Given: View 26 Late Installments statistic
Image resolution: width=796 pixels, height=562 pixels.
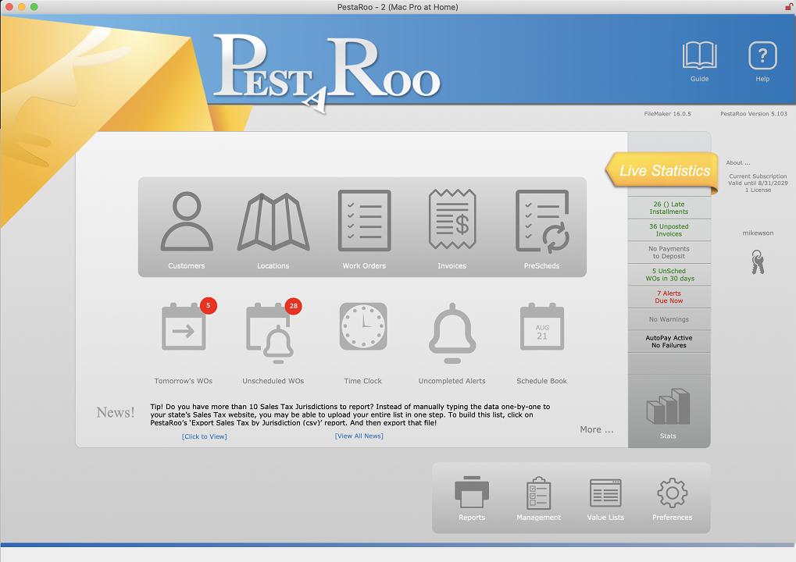Looking at the screenshot, I should [669, 208].
